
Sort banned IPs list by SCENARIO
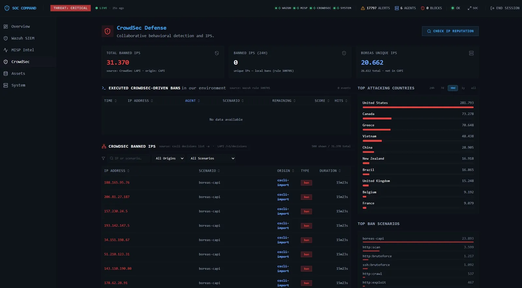(x=209, y=171)
